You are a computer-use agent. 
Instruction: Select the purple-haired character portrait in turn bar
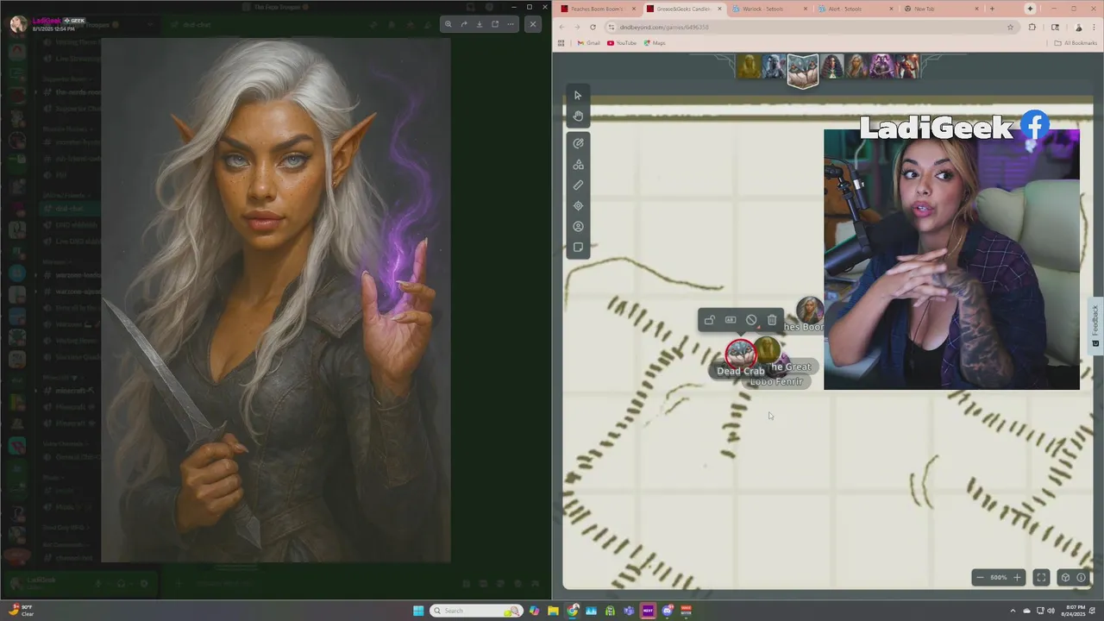[x=881, y=66]
